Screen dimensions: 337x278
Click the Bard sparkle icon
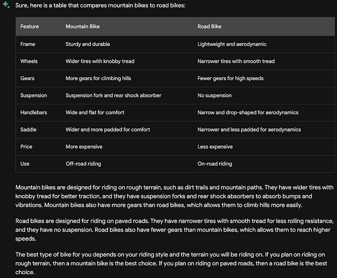click(x=6, y=5)
